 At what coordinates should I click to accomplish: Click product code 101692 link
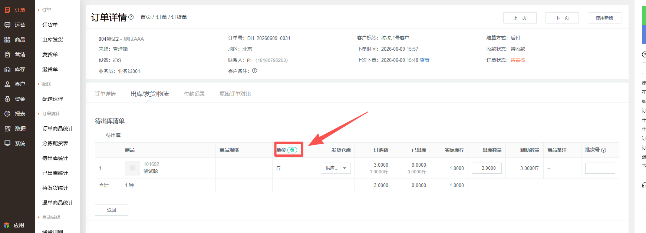point(151,164)
